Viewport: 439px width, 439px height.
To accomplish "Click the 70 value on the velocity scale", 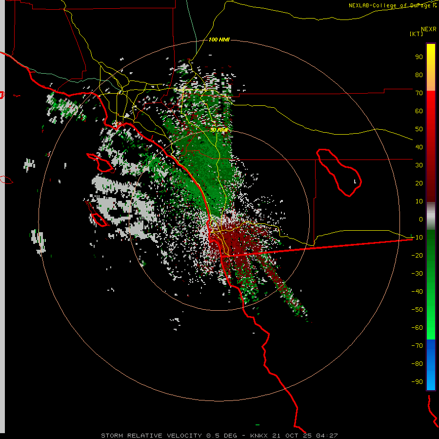I will [419, 93].
